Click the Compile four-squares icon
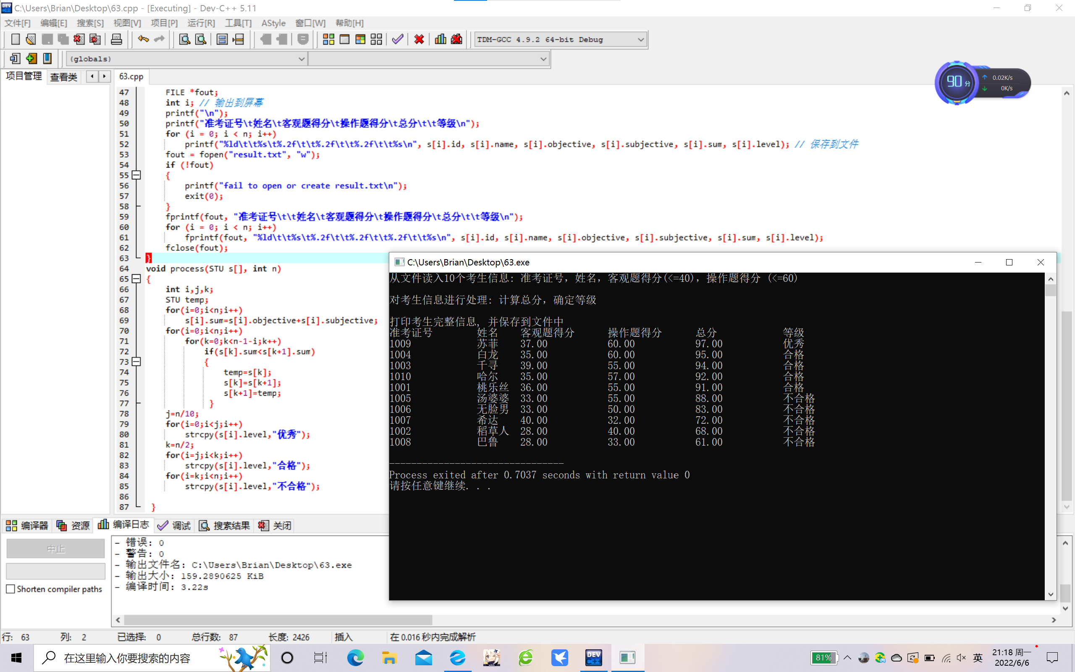 (328, 39)
